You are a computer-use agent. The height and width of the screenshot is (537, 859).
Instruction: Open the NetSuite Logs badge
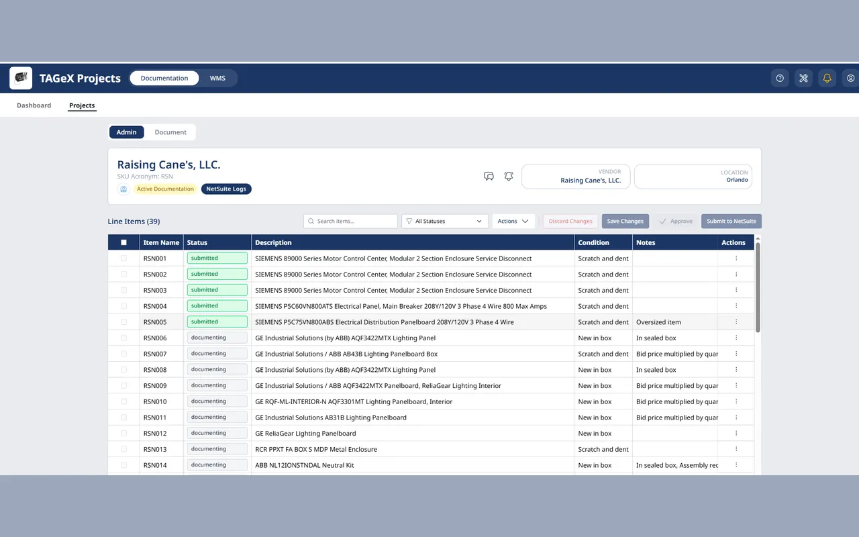coord(226,189)
